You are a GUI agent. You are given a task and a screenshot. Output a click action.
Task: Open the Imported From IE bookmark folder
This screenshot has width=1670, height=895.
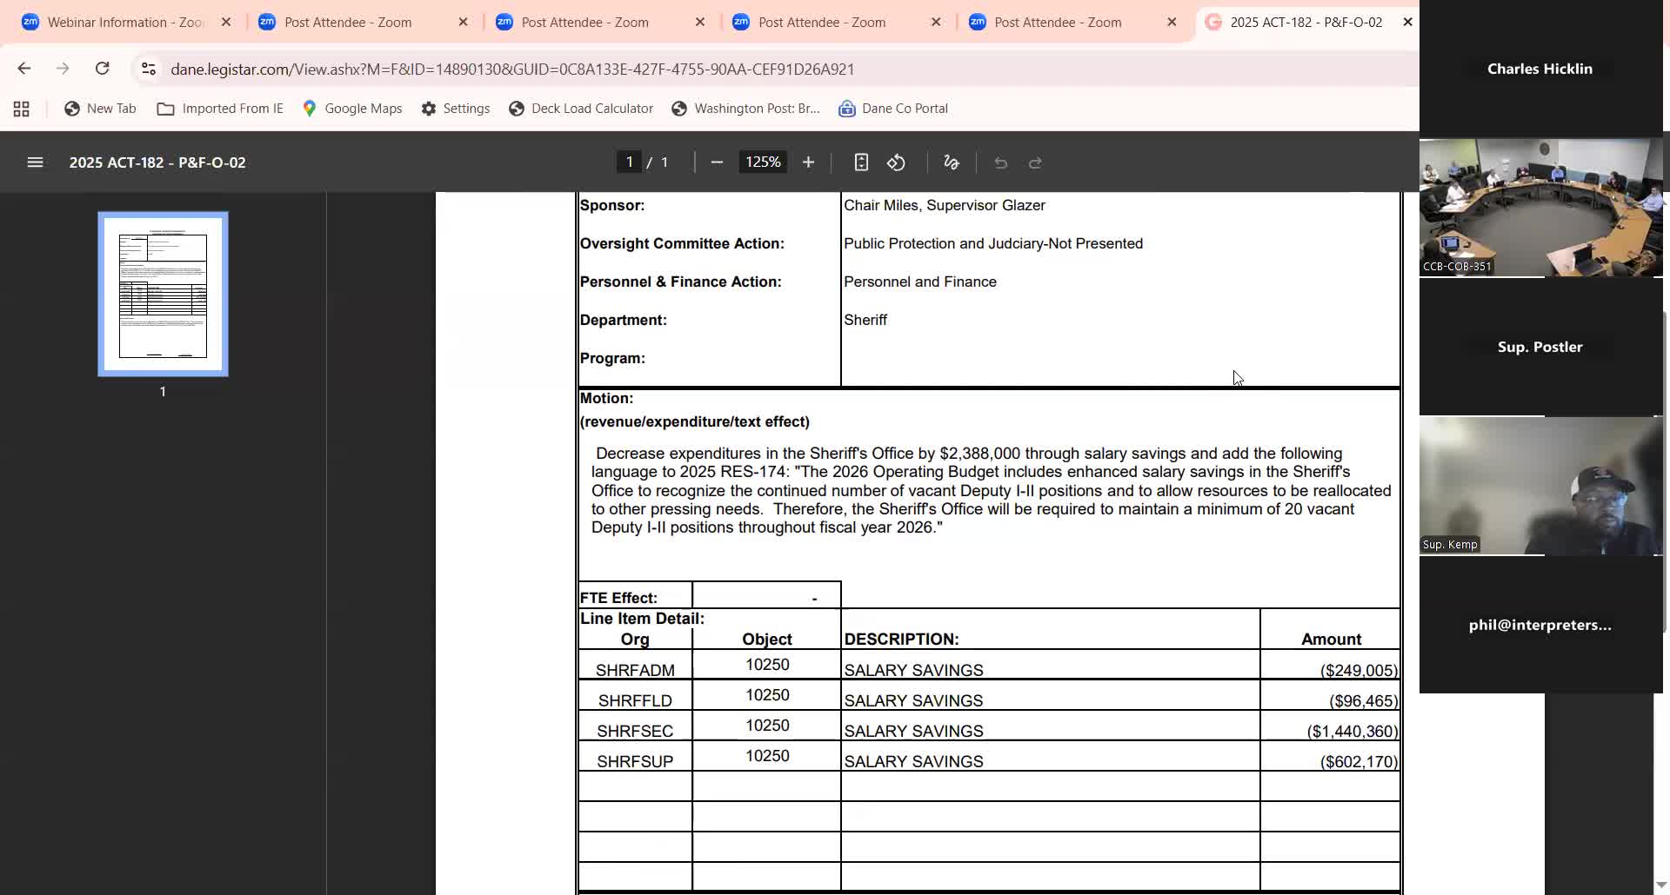[220, 109]
